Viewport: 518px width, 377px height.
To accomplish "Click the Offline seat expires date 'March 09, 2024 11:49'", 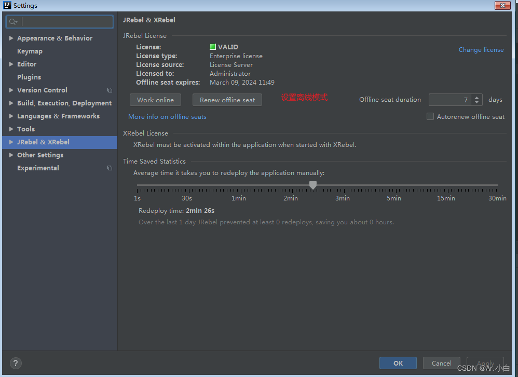I will tap(242, 82).
